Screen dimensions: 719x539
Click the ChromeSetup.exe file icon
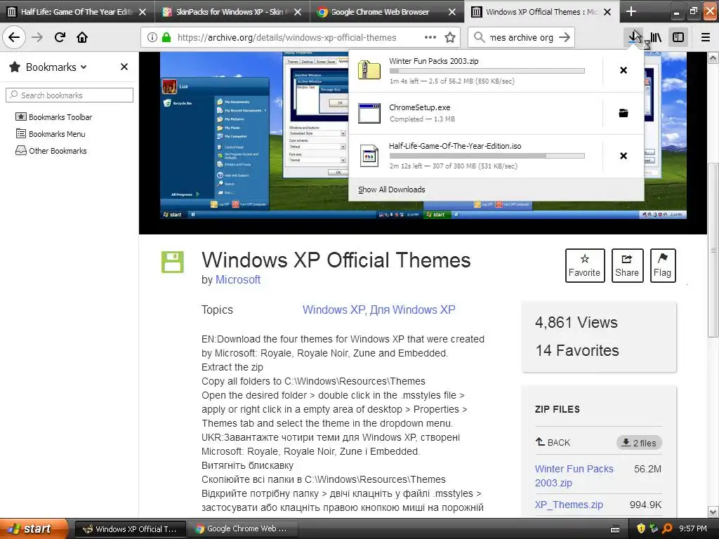pos(369,113)
